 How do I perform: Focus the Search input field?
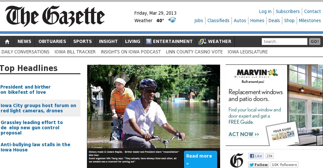(284, 42)
